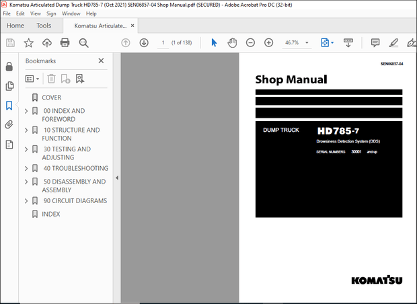Expand the 10 STRUCTURE AND FUNCTION bookmark
417x304 pixels.
click(26, 130)
